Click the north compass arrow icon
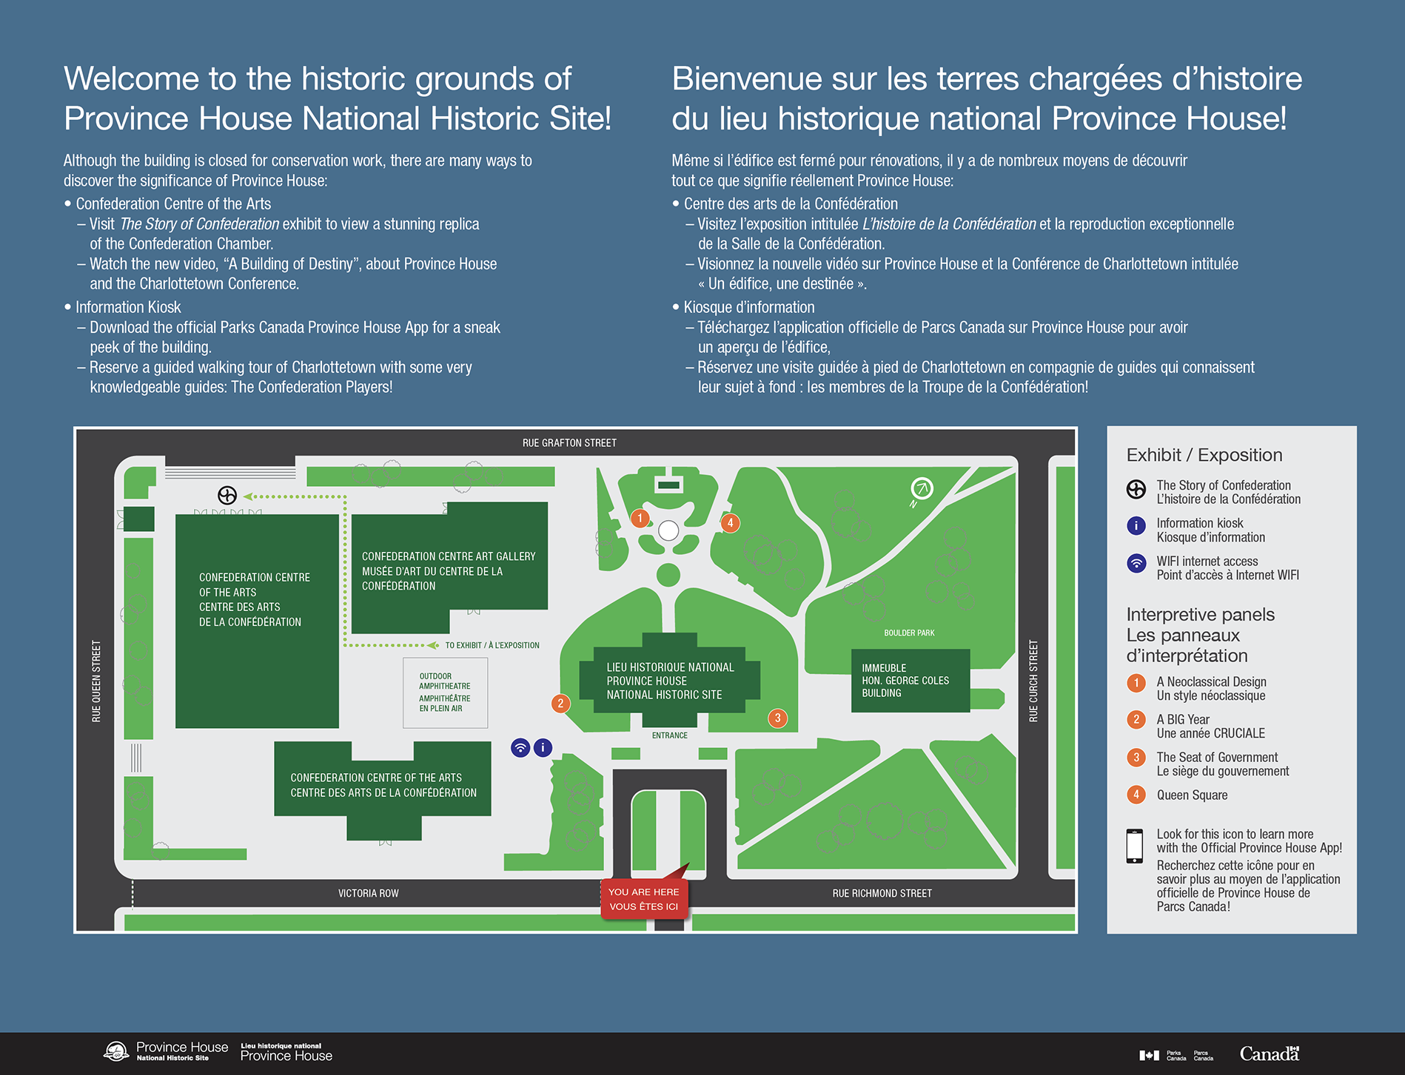1405x1075 pixels. click(921, 488)
